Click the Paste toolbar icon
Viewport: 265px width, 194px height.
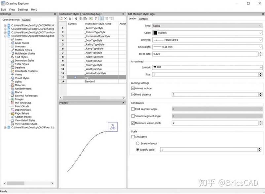pos(85,18)
